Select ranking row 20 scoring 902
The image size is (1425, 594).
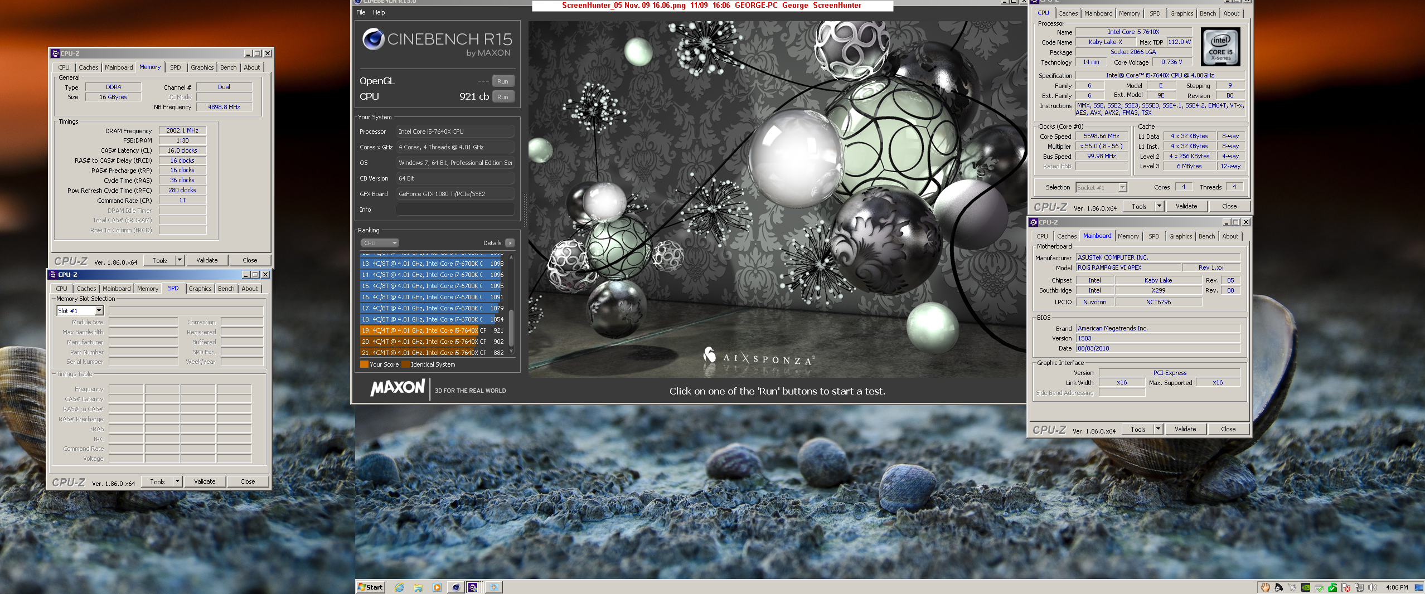[433, 342]
